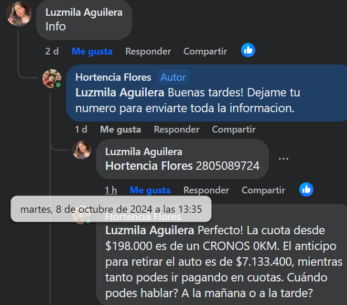Viewport: 347px width, 305px height.
Task: Open the '1 h' timestamp link
Action: pos(111,190)
